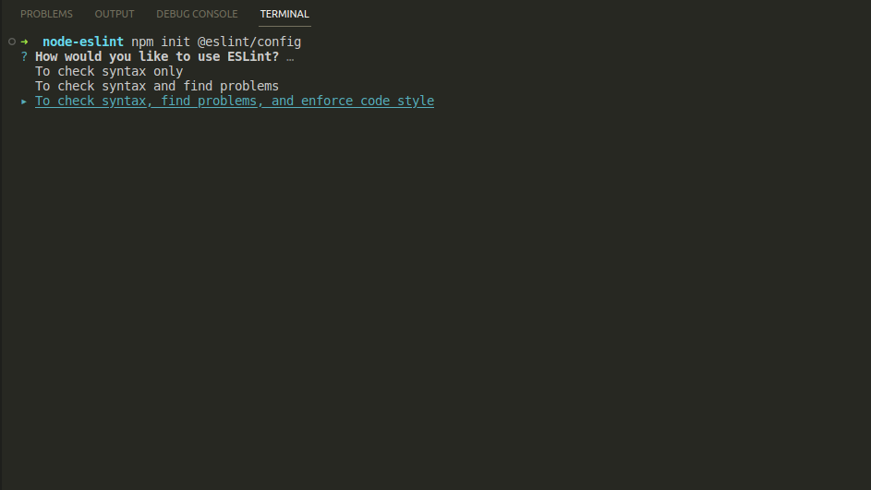The height and width of the screenshot is (490, 871).
Task: Choose "To check syntax only" option
Action: coord(109,72)
